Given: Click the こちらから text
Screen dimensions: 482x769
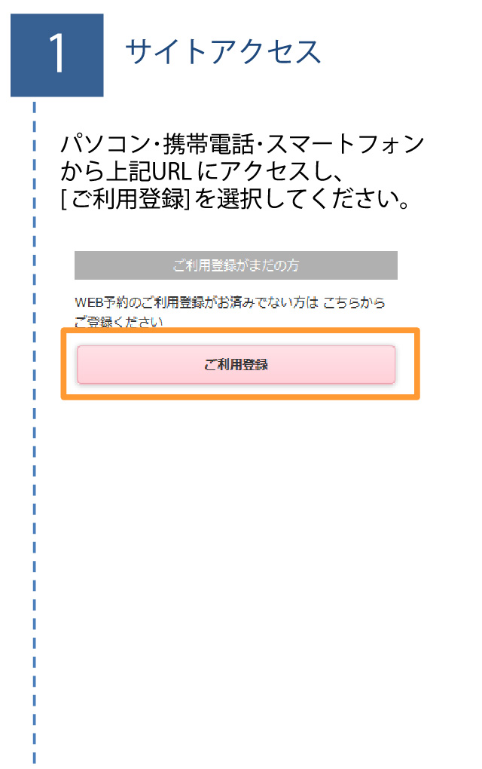Looking at the screenshot, I should point(354,302).
